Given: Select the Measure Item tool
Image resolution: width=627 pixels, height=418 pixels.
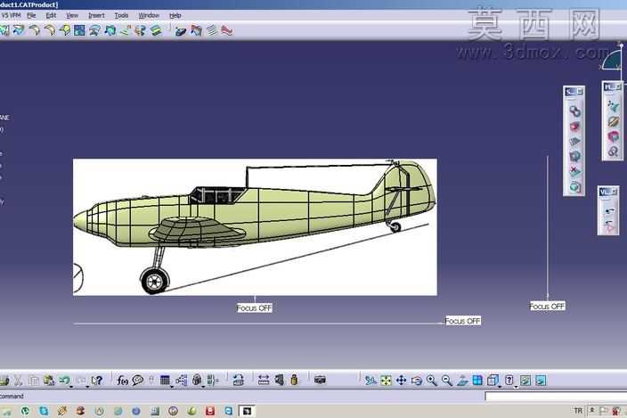Looking at the screenshot, I should point(279,380).
